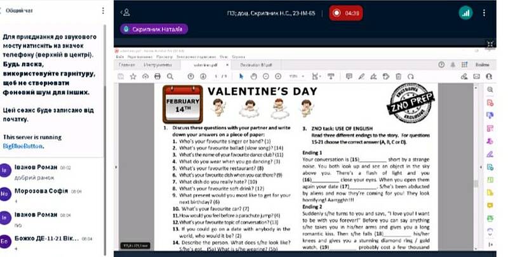Click the print icon in Acrobat toolbar

(x=157, y=76)
